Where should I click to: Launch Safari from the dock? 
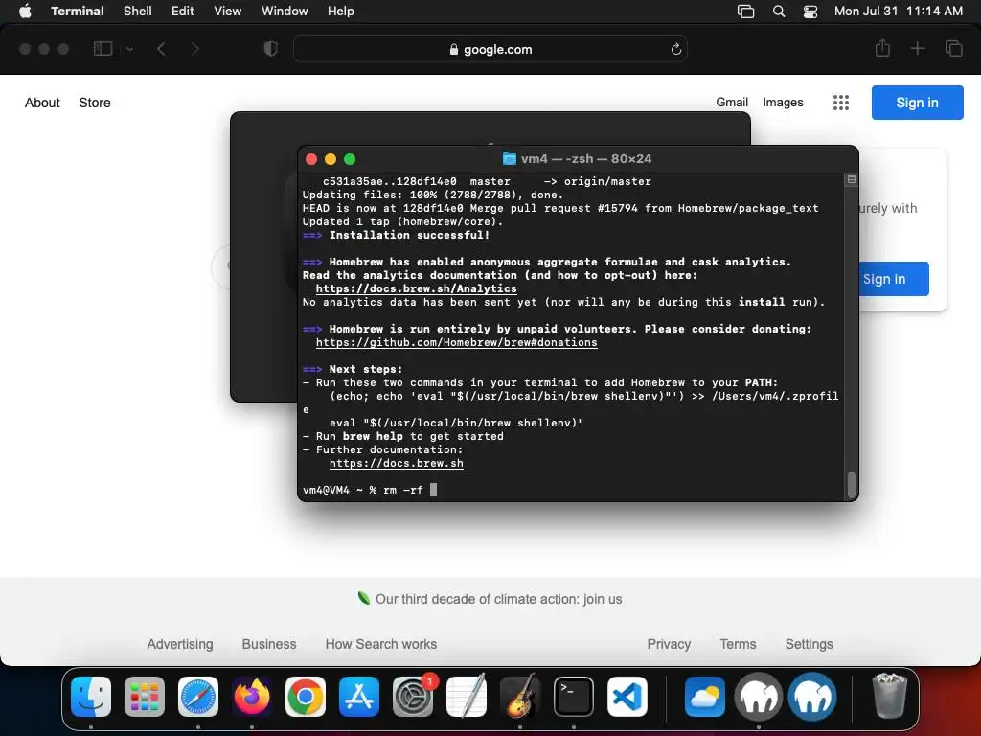(198, 697)
